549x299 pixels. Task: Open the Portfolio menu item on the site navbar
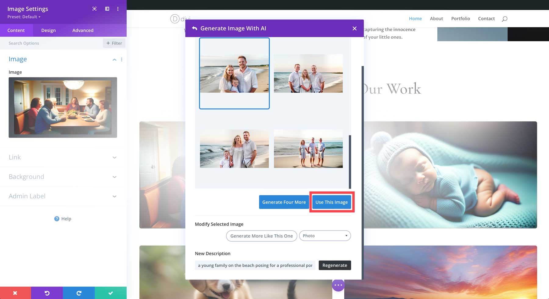pyautogui.click(x=461, y=19)
